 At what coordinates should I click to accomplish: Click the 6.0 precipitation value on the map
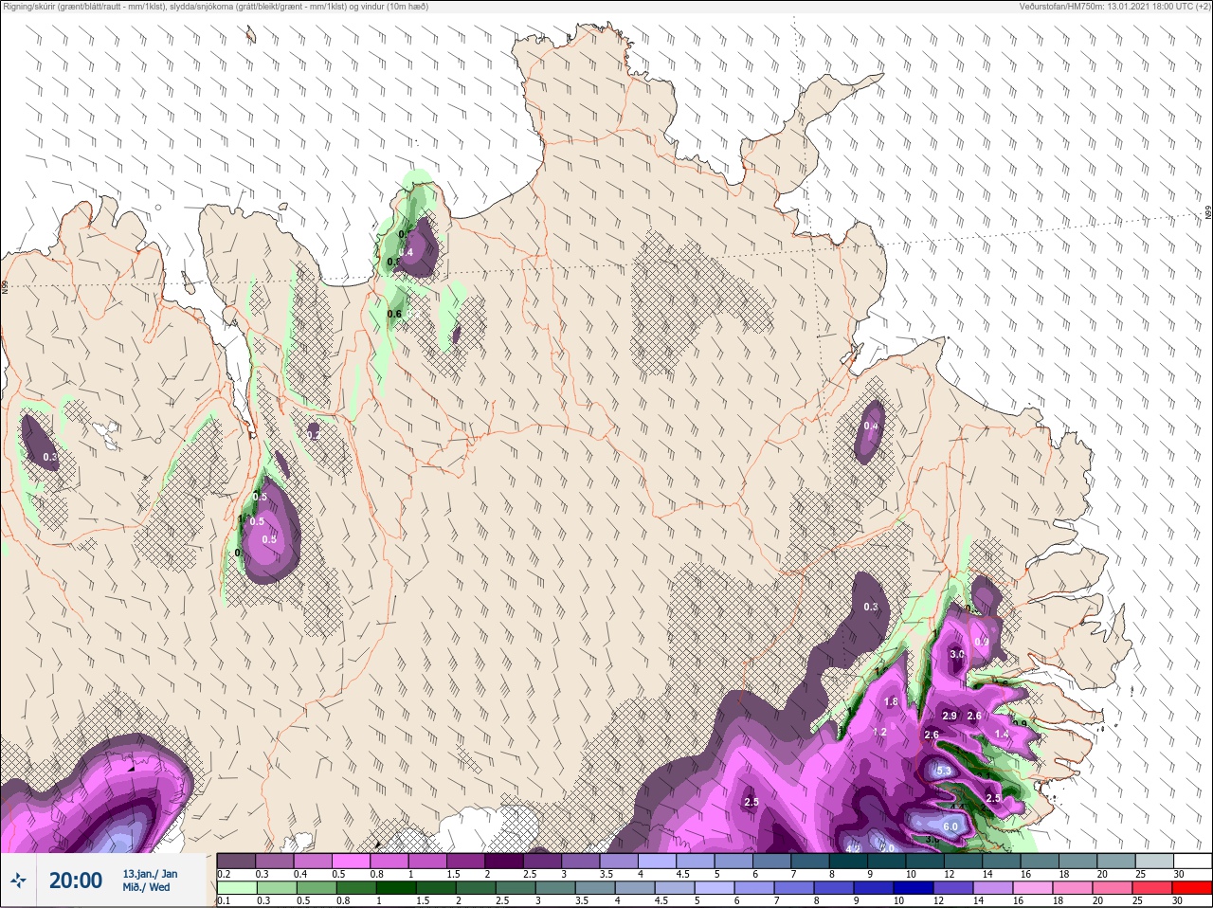pyautogui.click(x=950, y=826)
